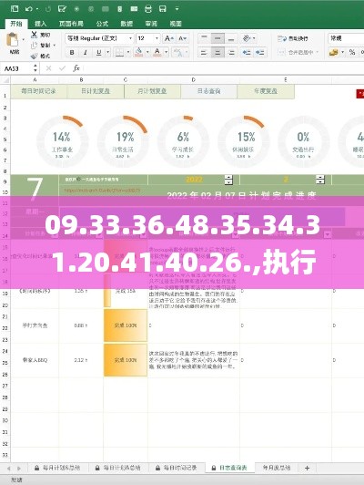Switch to the 页面布局 ribbon tab
This screenshot has width=364, height=485.
(71, 24)
